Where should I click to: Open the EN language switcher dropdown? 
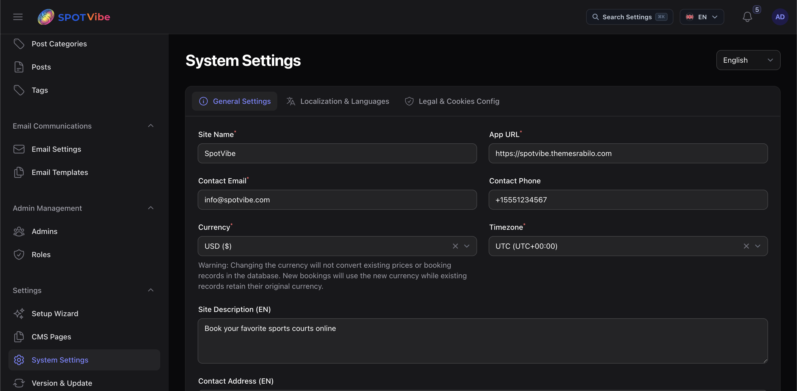coord(702,17)
